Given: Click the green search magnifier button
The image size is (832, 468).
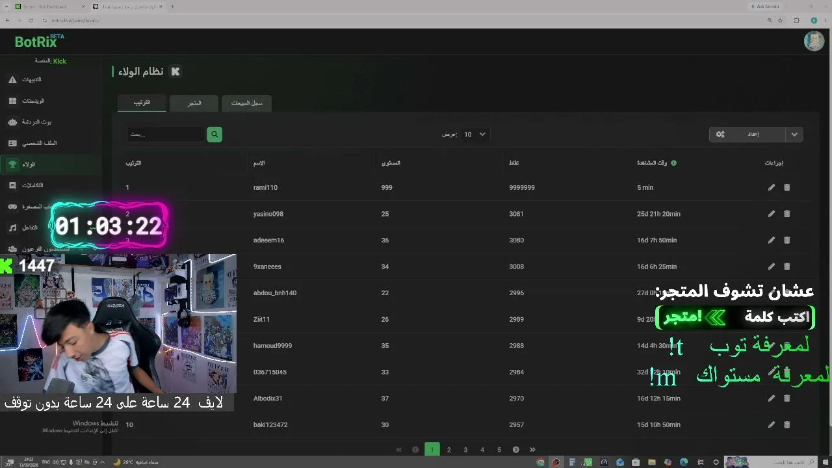Looking at the screenshot, I should coord(214,134).
